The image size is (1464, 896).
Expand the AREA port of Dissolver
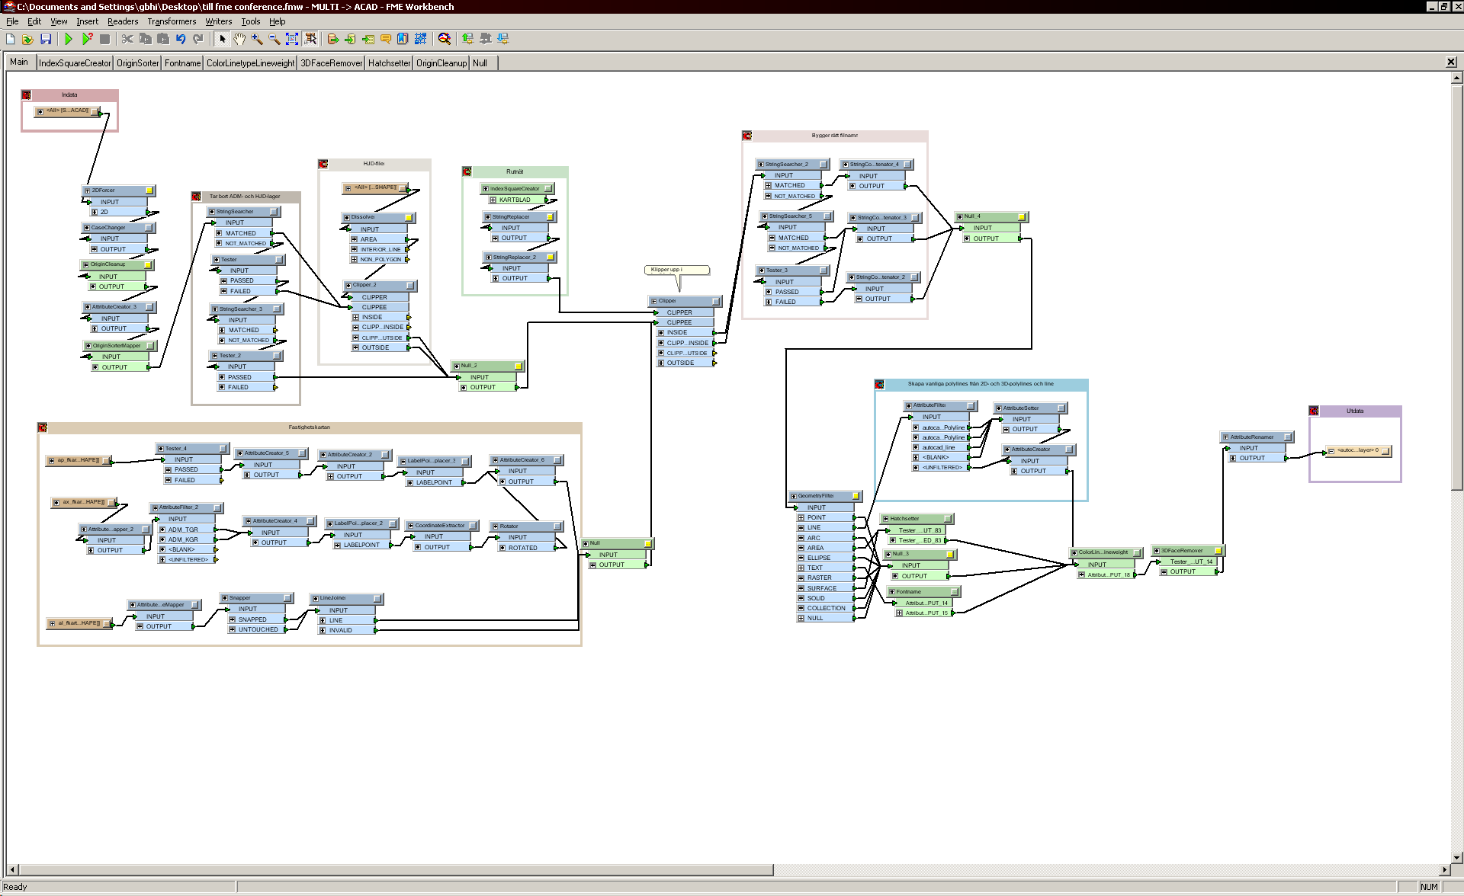click(x=354, y=239)
